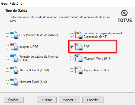Image resolution: width=135 pixels, height=105 pixels.
Task: Click the CSV file format icon
Action: (x=14, y=35)
